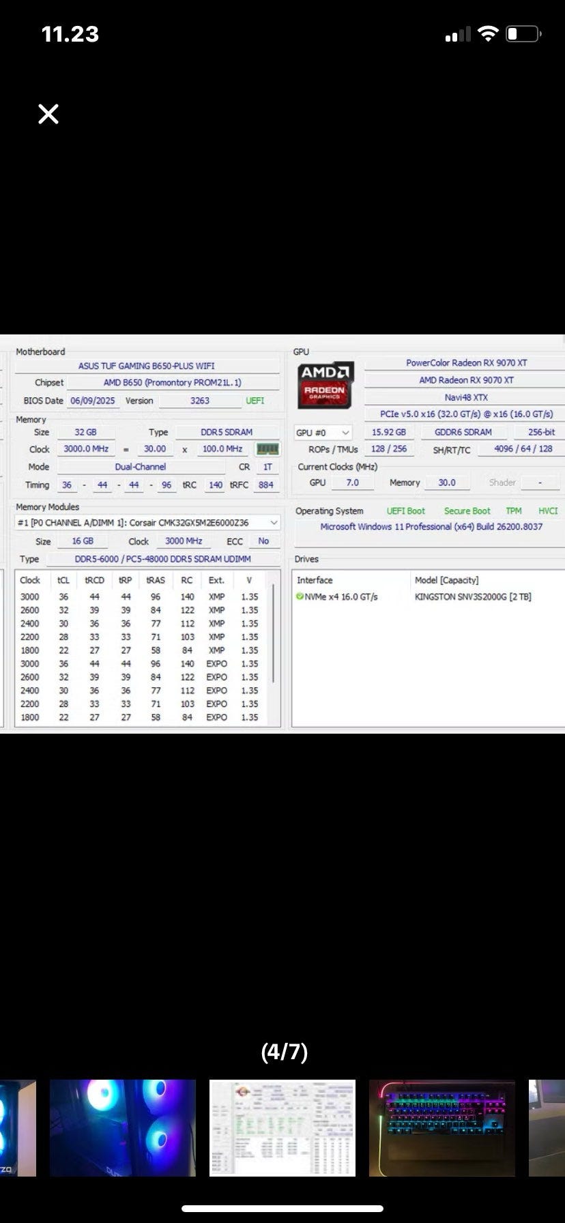The image size is (565, 1223).
Task: Click the GDDR6 SDRAM field
Action: (x=463, y=432)
